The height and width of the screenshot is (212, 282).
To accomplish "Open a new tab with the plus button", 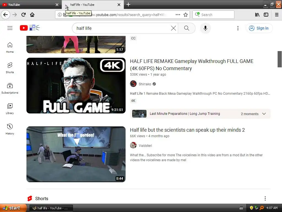I will (x=128, y=4).
